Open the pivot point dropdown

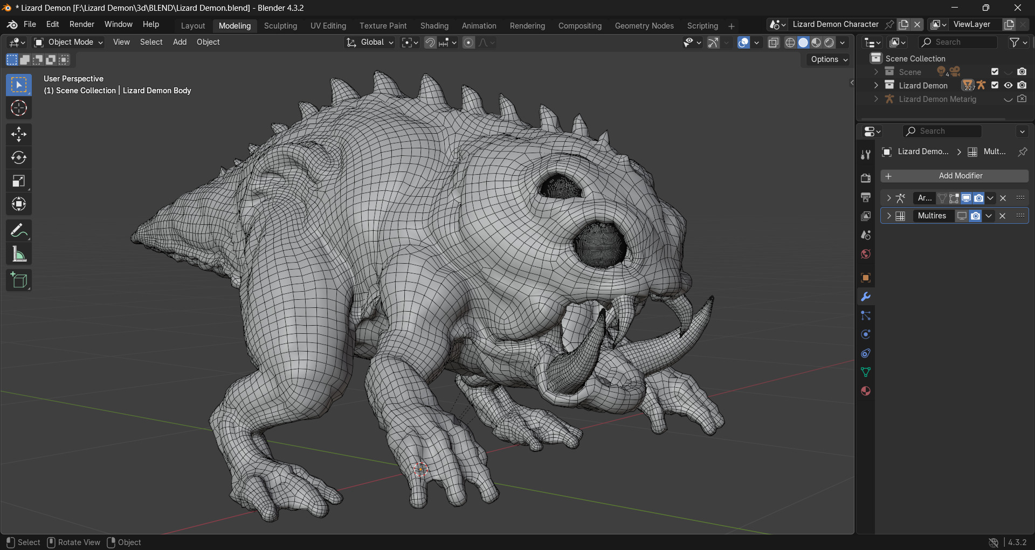click(x=410, y=43)
